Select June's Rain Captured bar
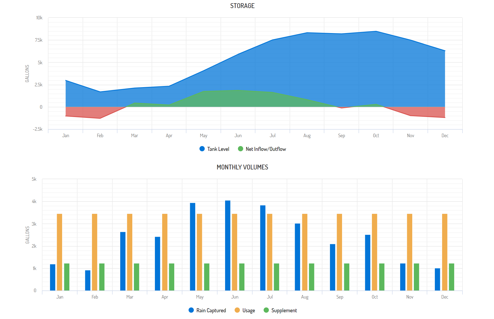This screenshot has width=494, height=319. tap(228, 245)
